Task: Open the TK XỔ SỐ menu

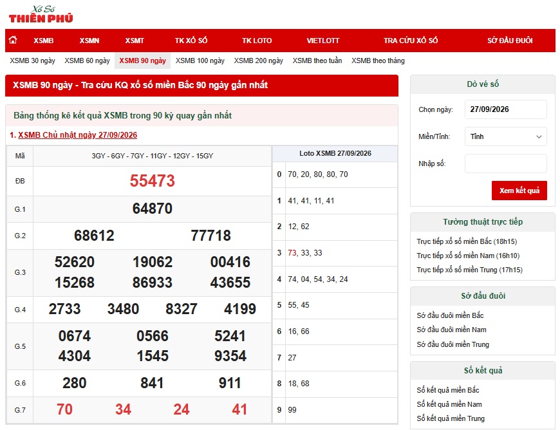Action: pos(191,41)
